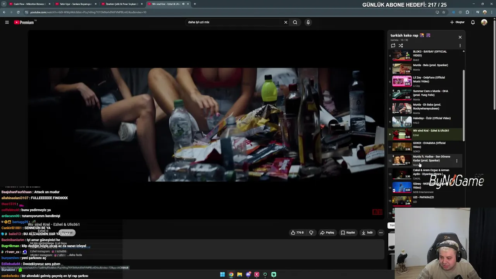Open Chrome from the taskbar
The image size is (496, 279).
pyautogui.click(x=231, y=274)
